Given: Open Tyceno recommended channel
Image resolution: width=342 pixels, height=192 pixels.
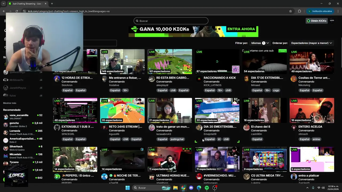Looking at the screenshot, I should click(x=23, y=163).
